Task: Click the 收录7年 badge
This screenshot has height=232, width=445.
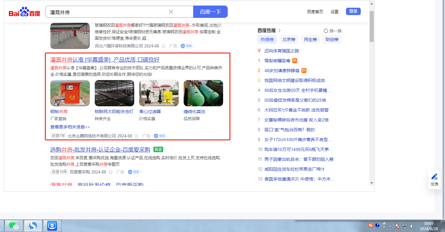Action: (58, 136)
